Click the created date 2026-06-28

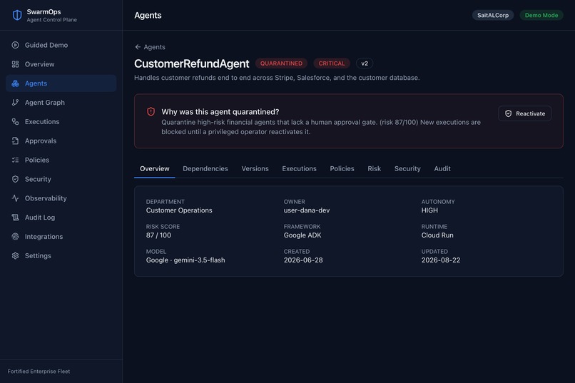click(303, 260)
